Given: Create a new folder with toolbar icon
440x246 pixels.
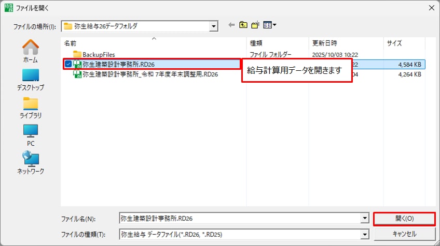Looking at the screenshot, I should (x=255, y=25).
